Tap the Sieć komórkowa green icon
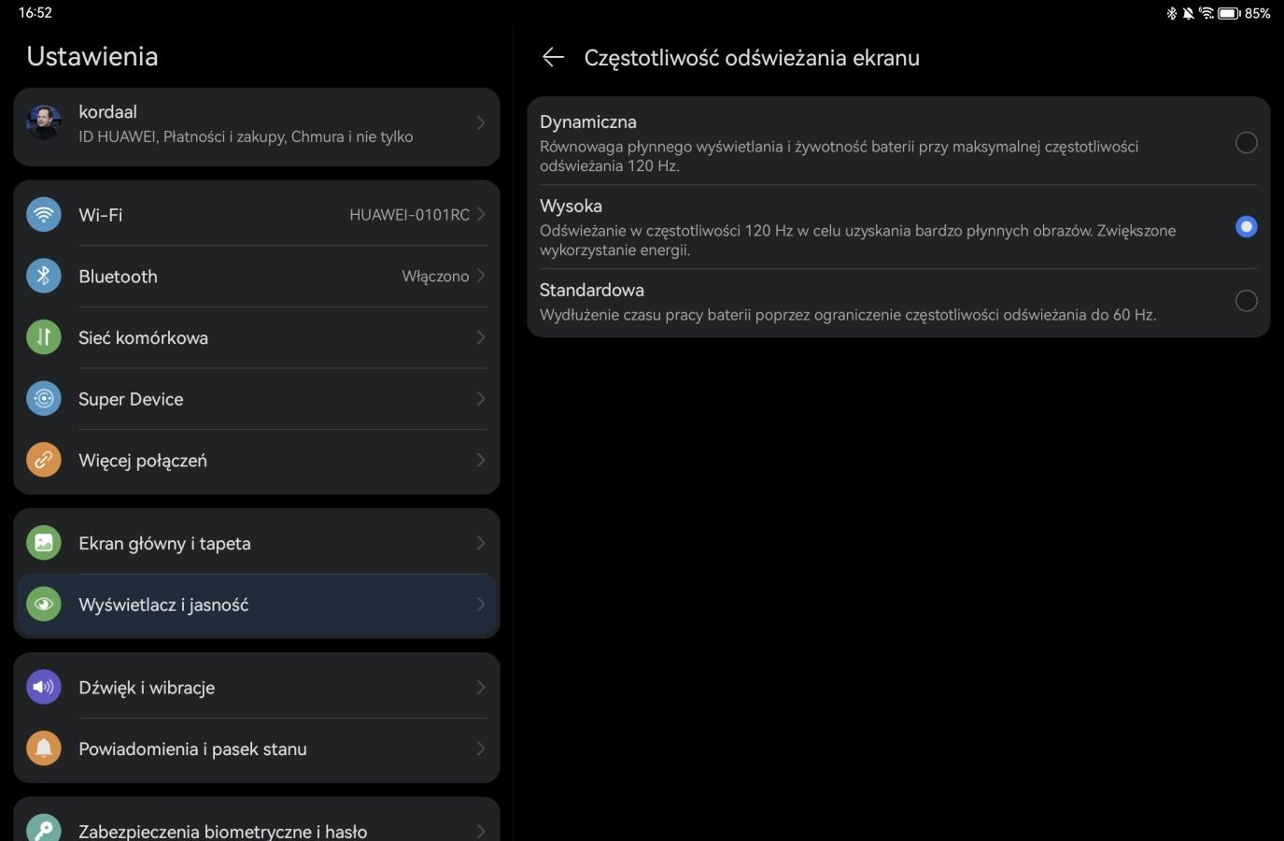 point(43,337)
